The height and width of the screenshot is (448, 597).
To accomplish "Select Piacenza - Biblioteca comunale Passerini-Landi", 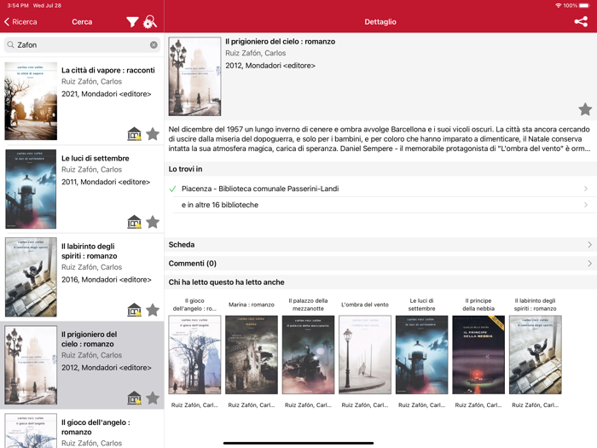I will (x=260, y=189).
